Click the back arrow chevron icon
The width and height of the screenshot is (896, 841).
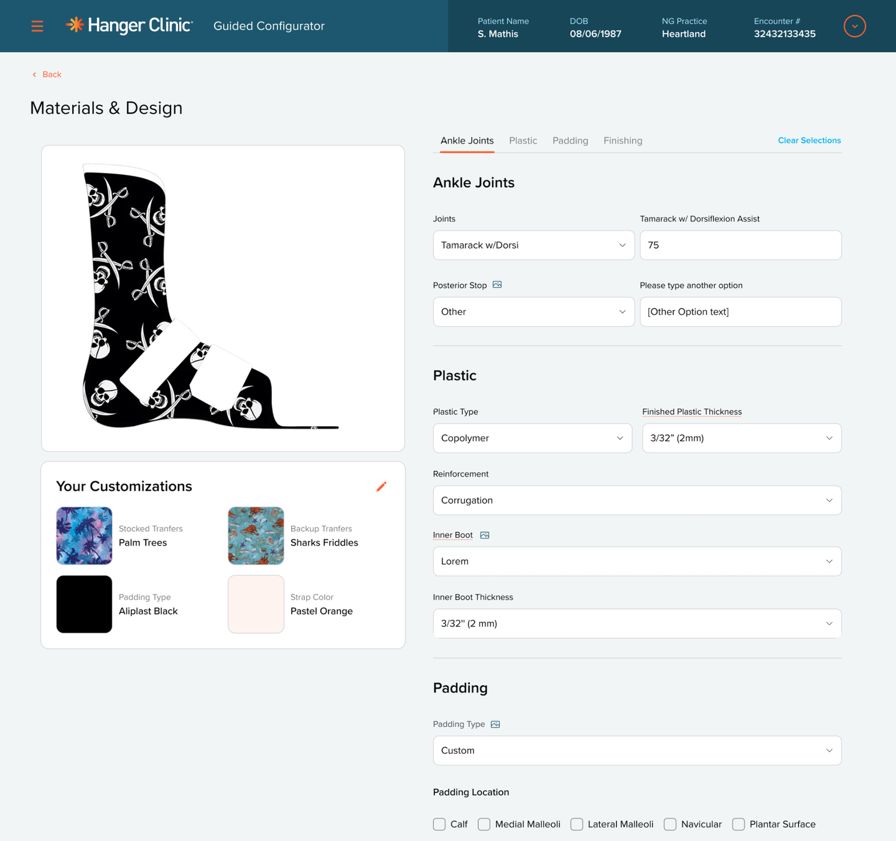tap(34, 75)
